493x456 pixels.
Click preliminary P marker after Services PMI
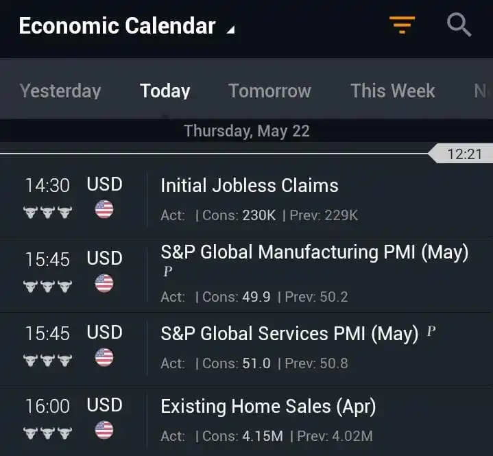[431, 331]
